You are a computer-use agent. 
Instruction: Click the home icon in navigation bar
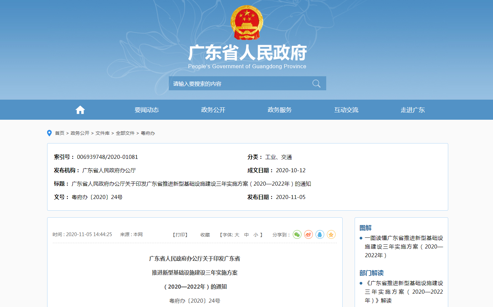point(80,110)
